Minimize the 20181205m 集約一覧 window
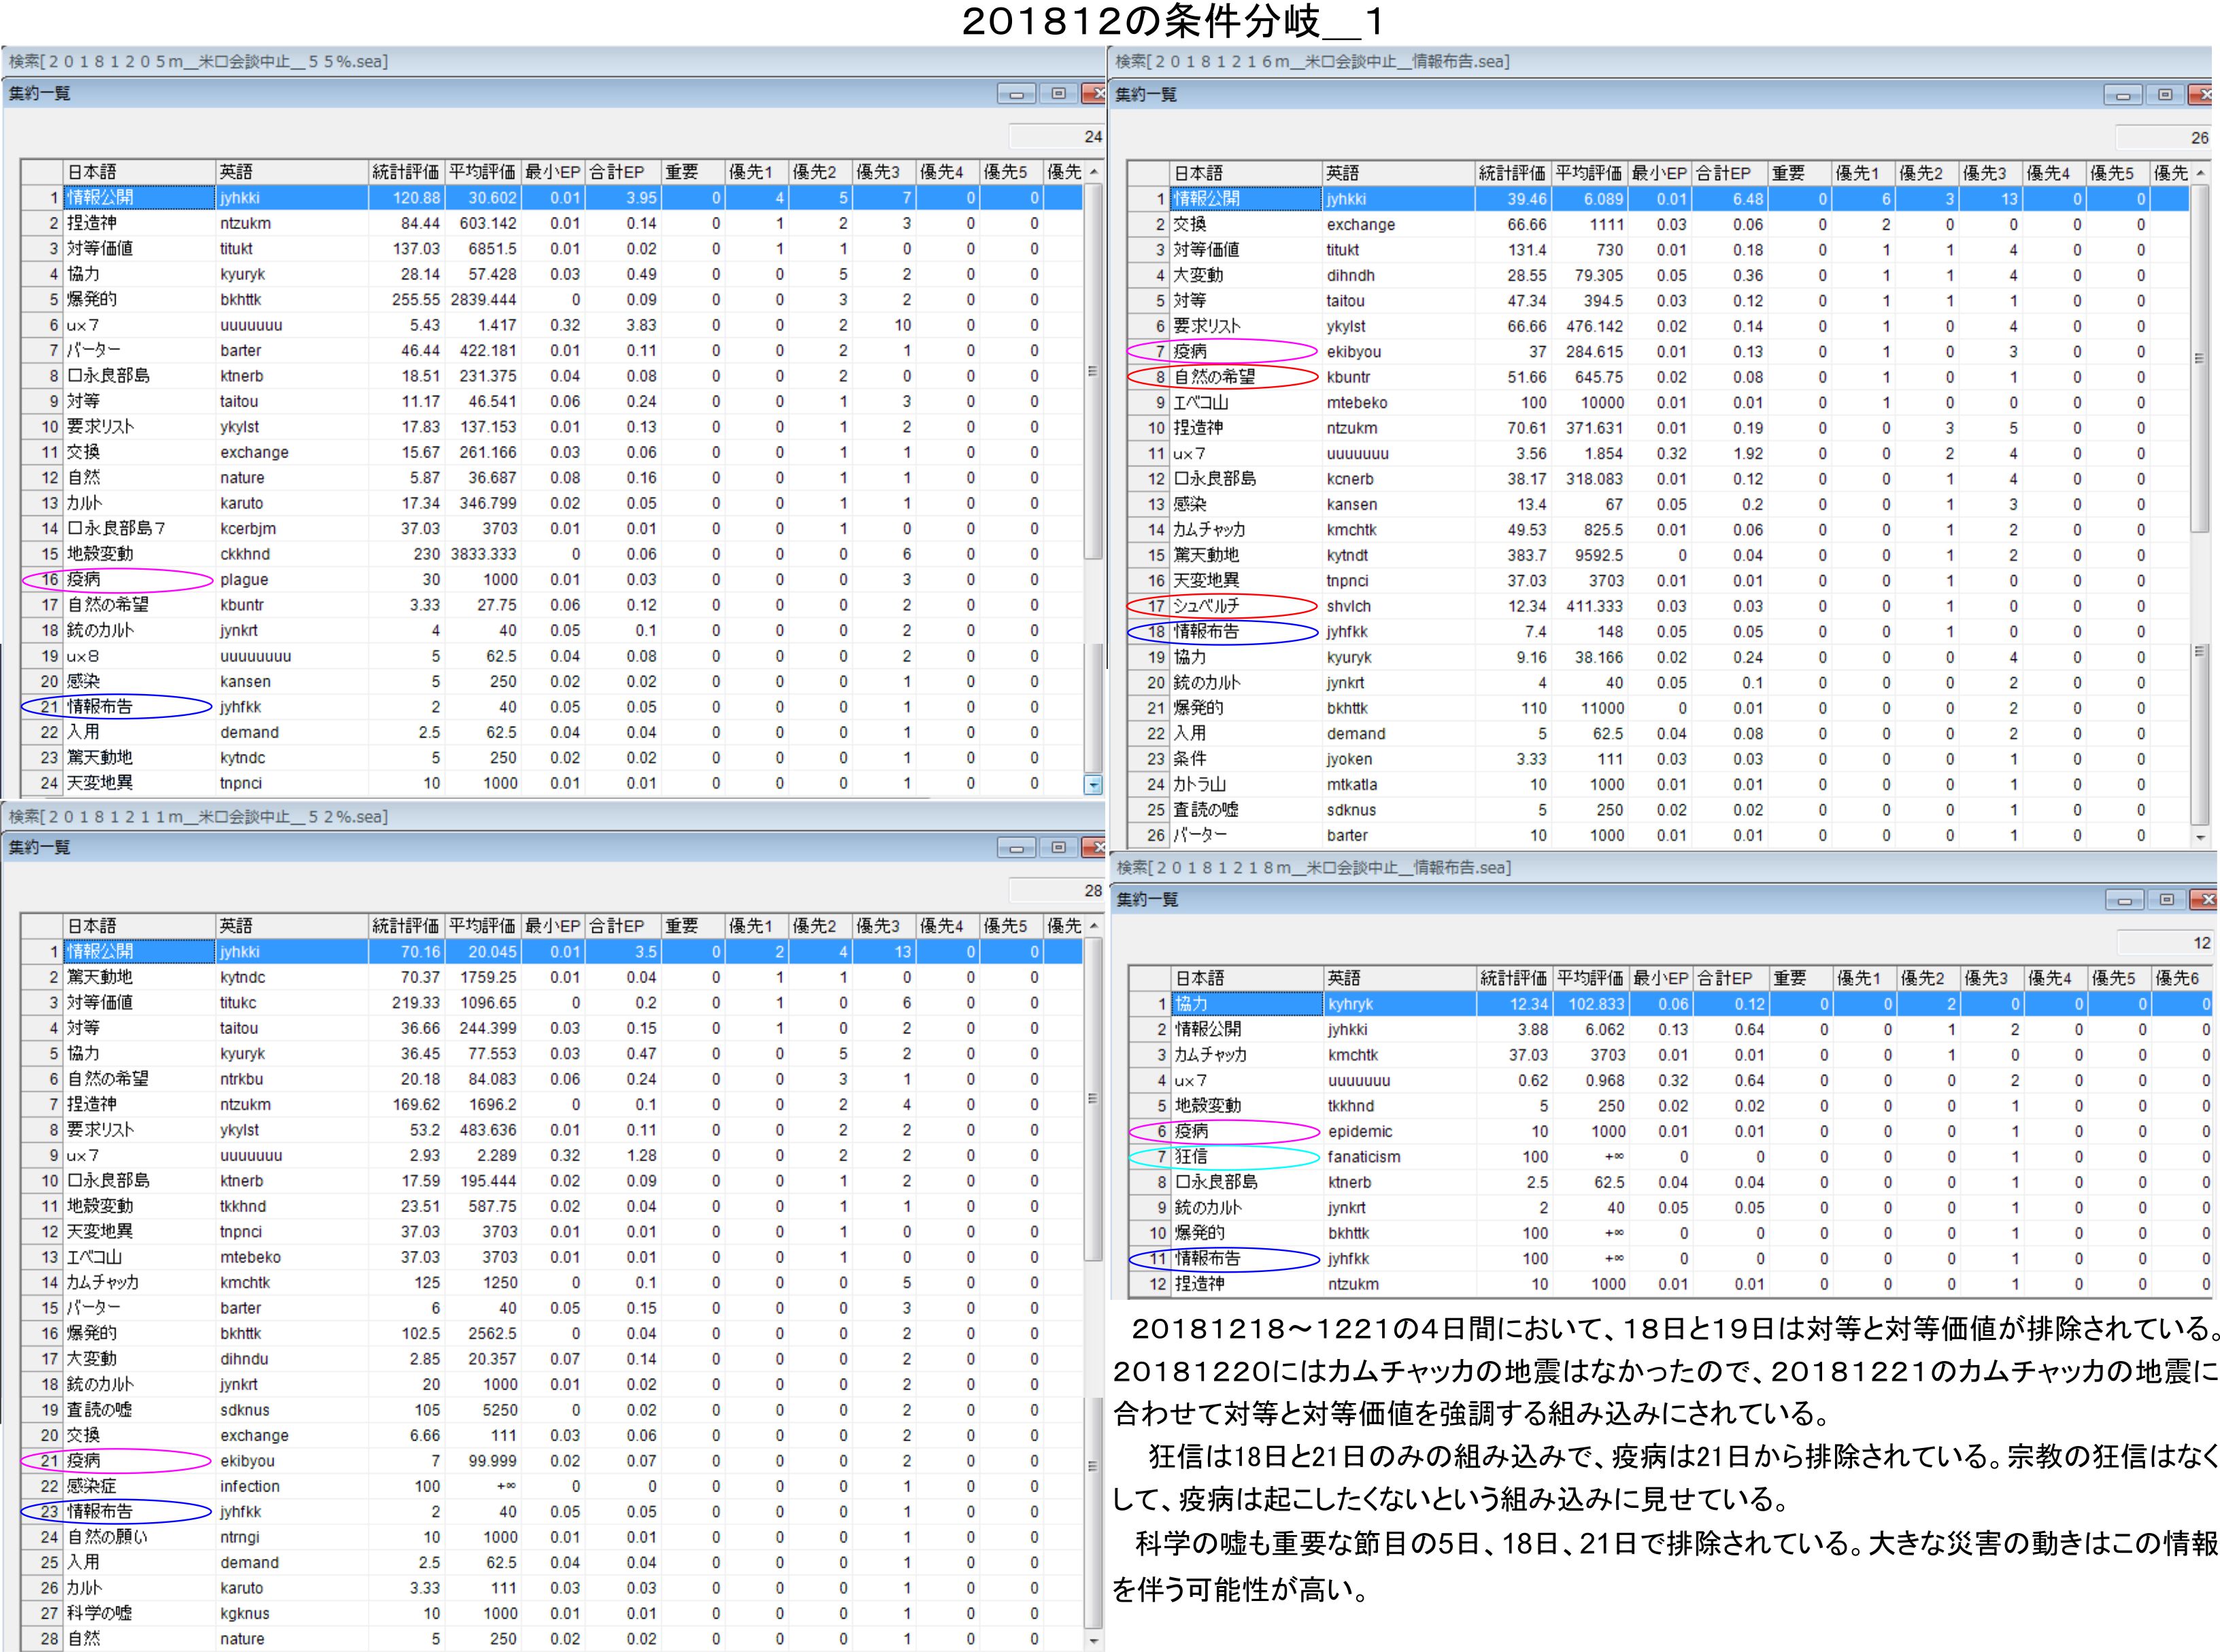2220x1652 pixels. click(x=1016, y=94)
